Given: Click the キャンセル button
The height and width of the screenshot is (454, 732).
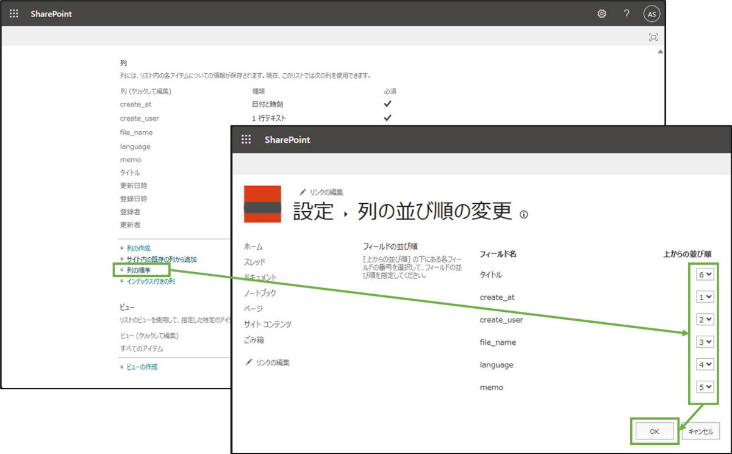Looking at the screenshot, I should pyautogui.click(x=701, y=431).
